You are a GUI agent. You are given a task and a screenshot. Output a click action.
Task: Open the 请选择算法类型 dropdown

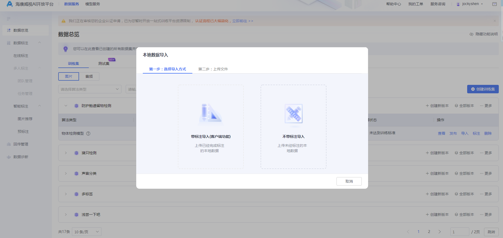90,89
